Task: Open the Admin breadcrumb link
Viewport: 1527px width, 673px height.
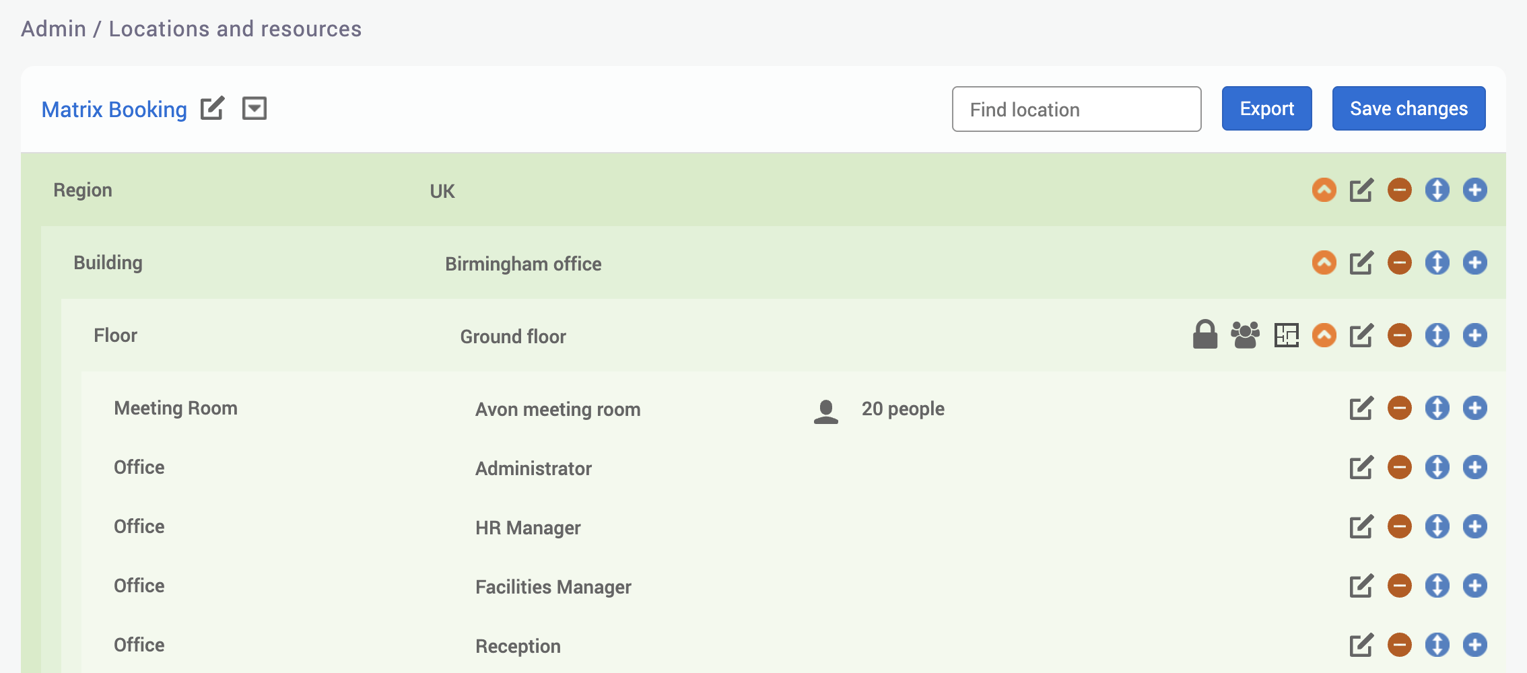Action: (52, 28)
